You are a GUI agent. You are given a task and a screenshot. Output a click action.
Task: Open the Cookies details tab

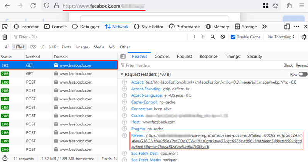point(162,56)
